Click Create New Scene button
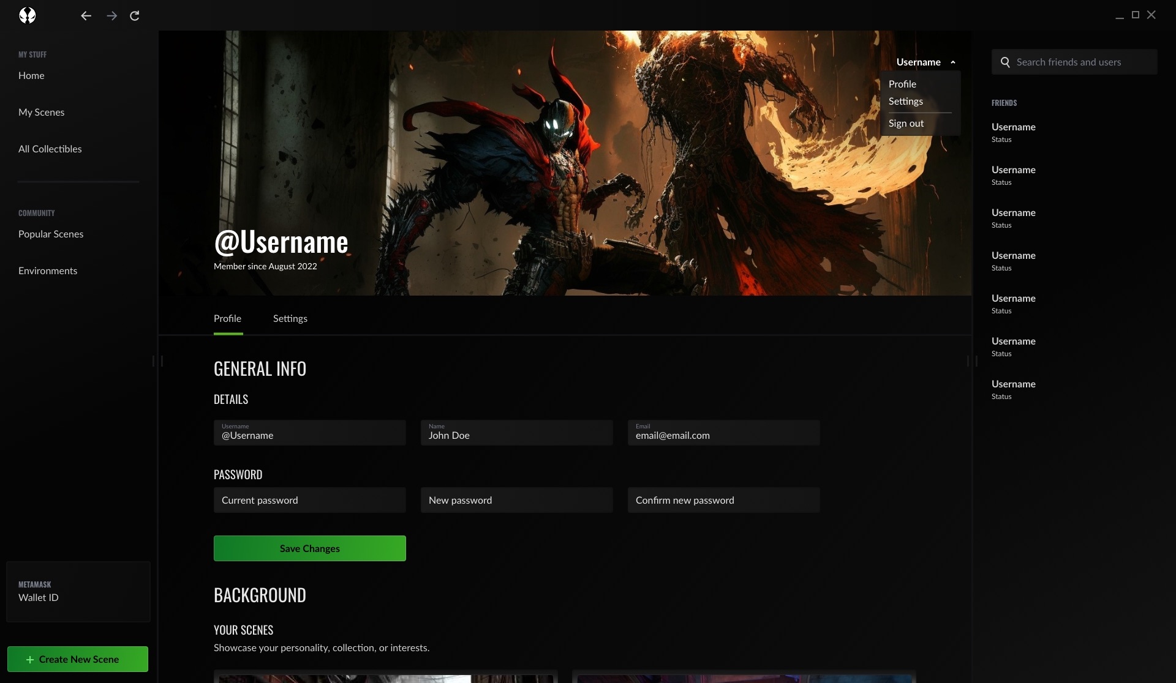This screenshot has height=683, width=1176. (78, 659)
